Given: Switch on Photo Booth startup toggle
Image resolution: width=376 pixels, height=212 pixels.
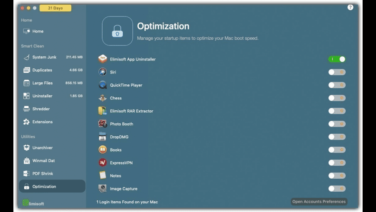Looking at the screenshot, I should (337, 124).
